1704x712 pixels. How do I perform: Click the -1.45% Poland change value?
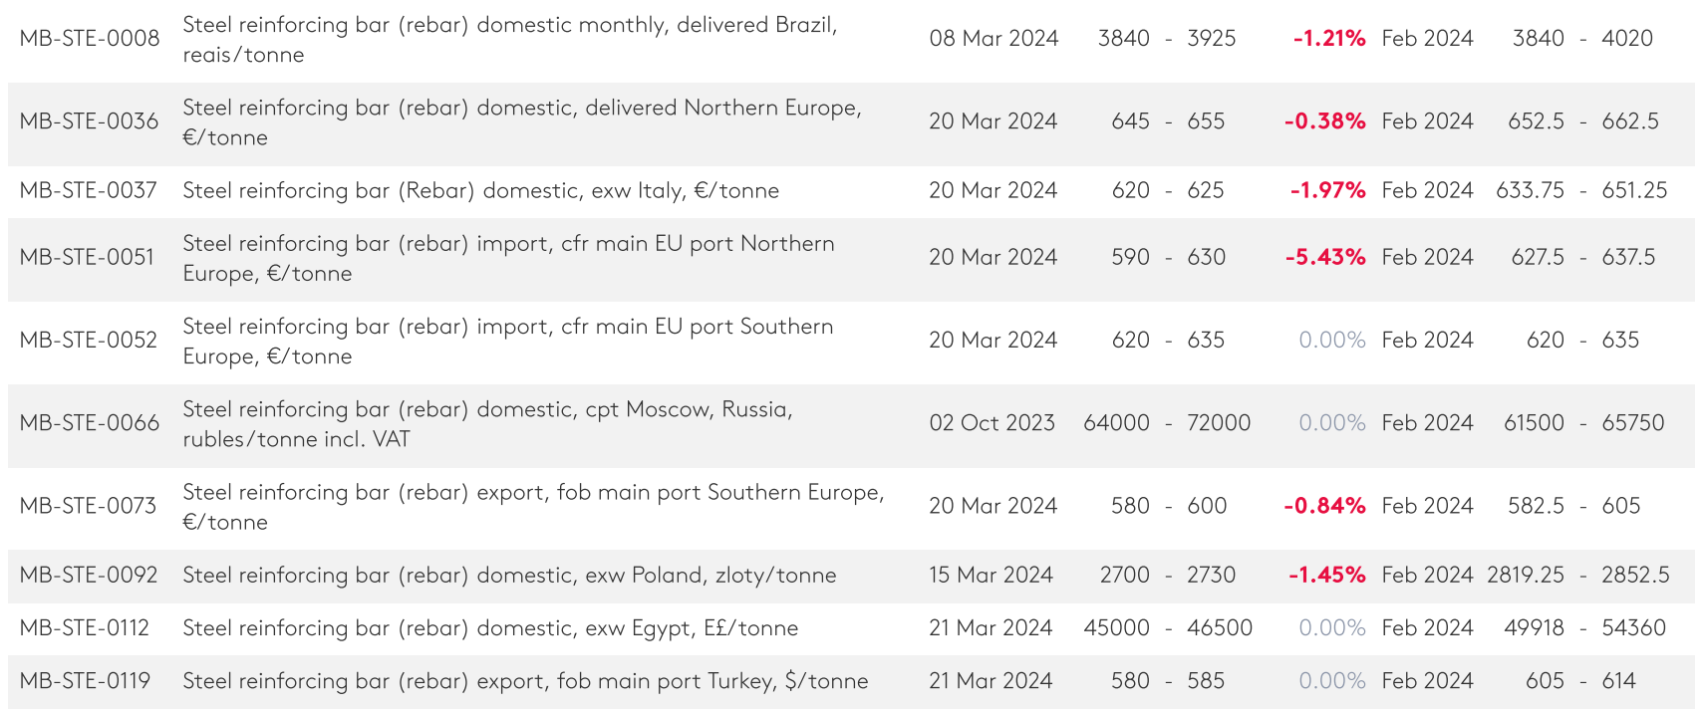tap(1326, 576)
